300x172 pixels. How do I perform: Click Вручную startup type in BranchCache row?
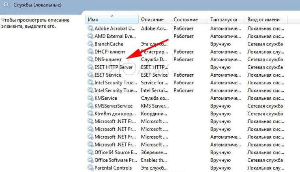[x=221, y=44]
